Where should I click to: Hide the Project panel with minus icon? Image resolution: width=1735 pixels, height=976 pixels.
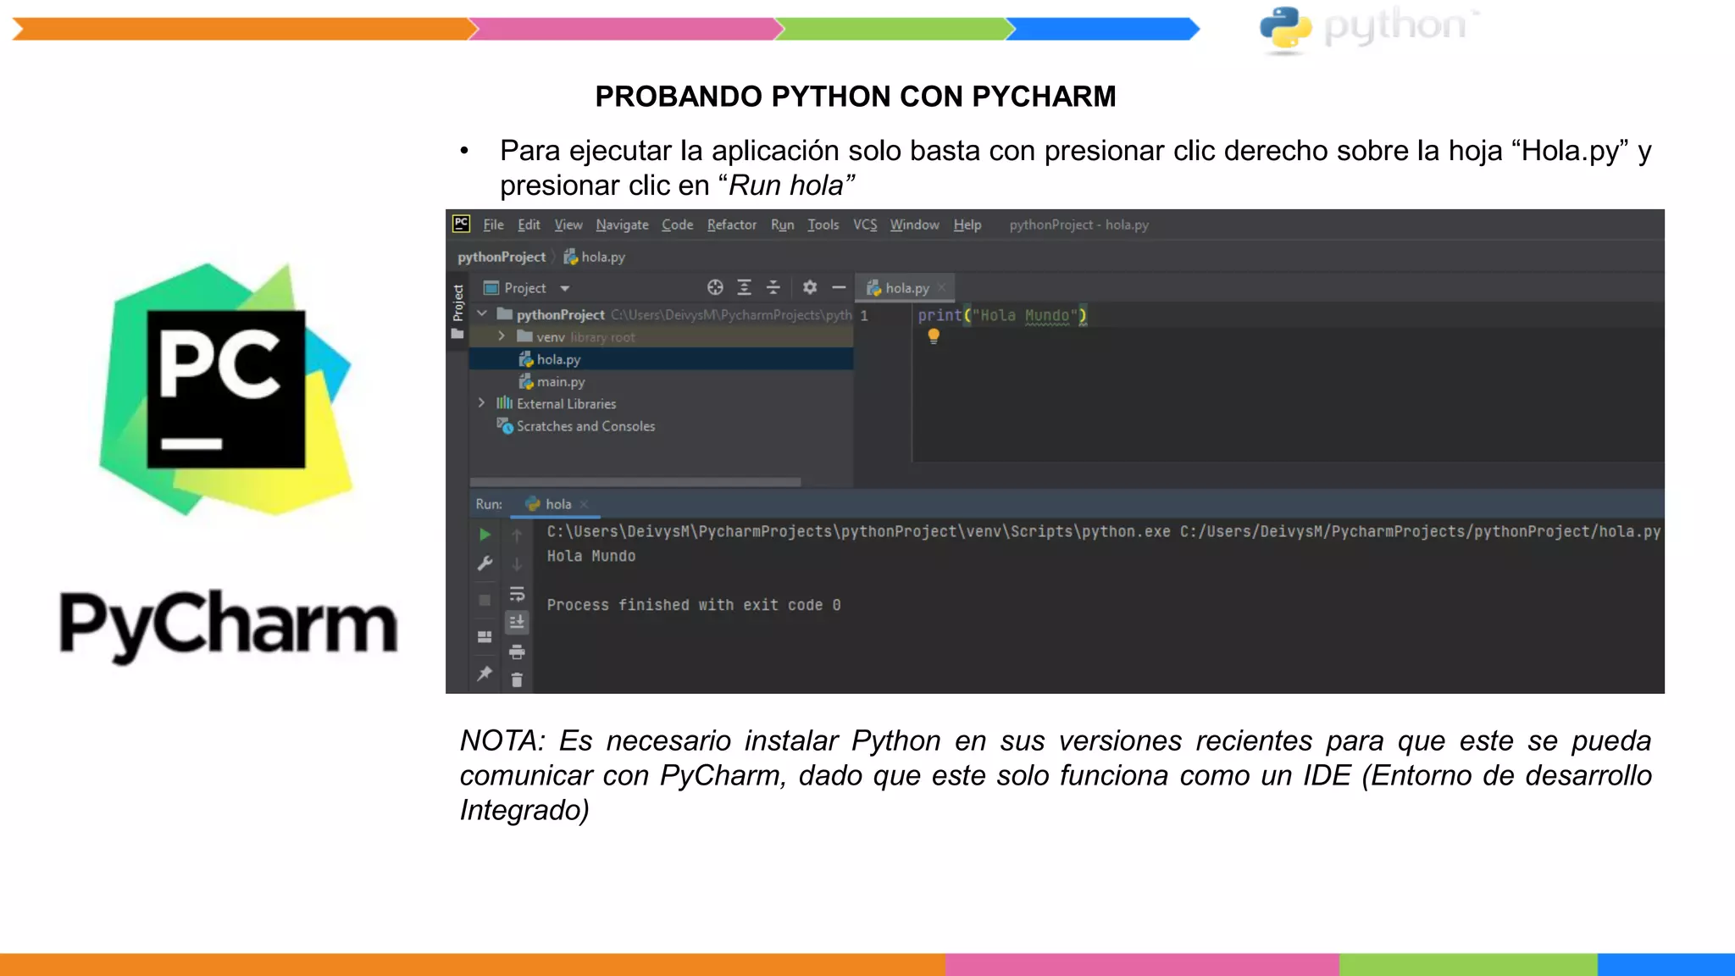coord(839,287)
